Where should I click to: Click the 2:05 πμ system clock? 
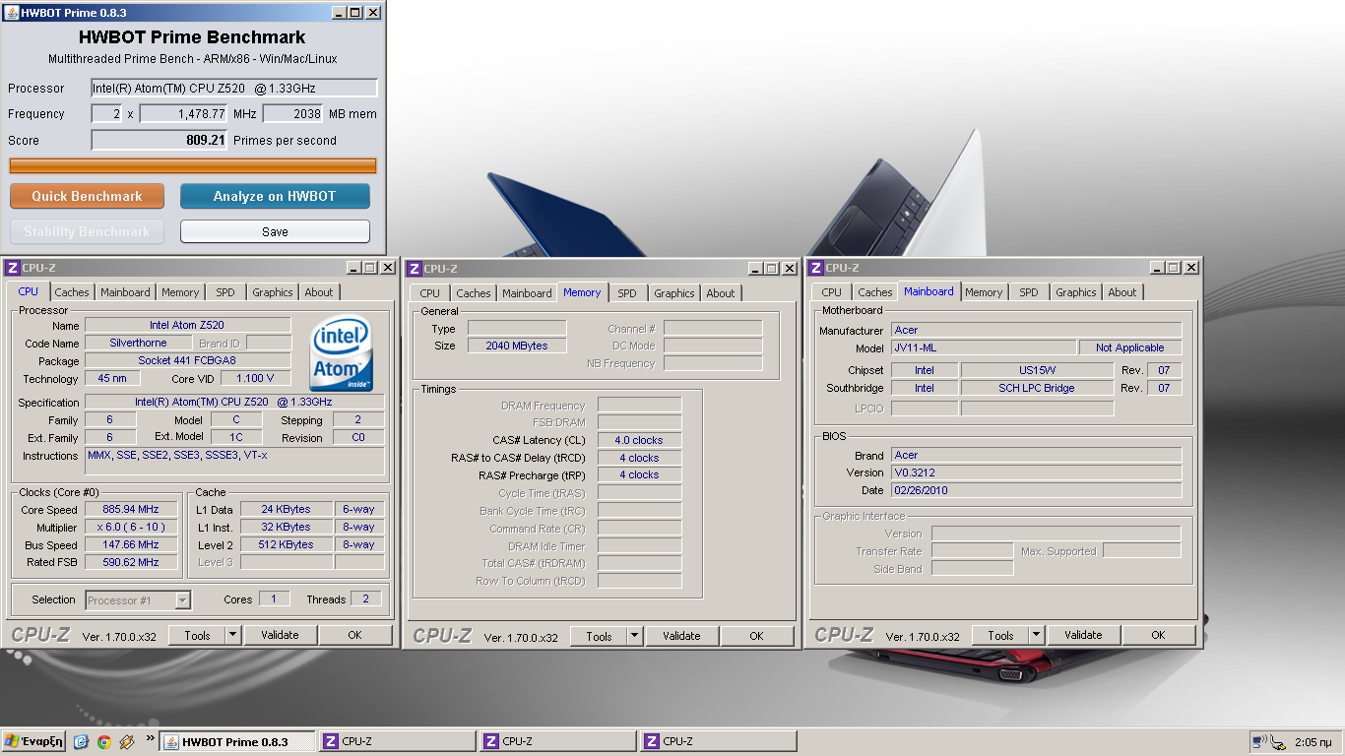[1313, 742]
